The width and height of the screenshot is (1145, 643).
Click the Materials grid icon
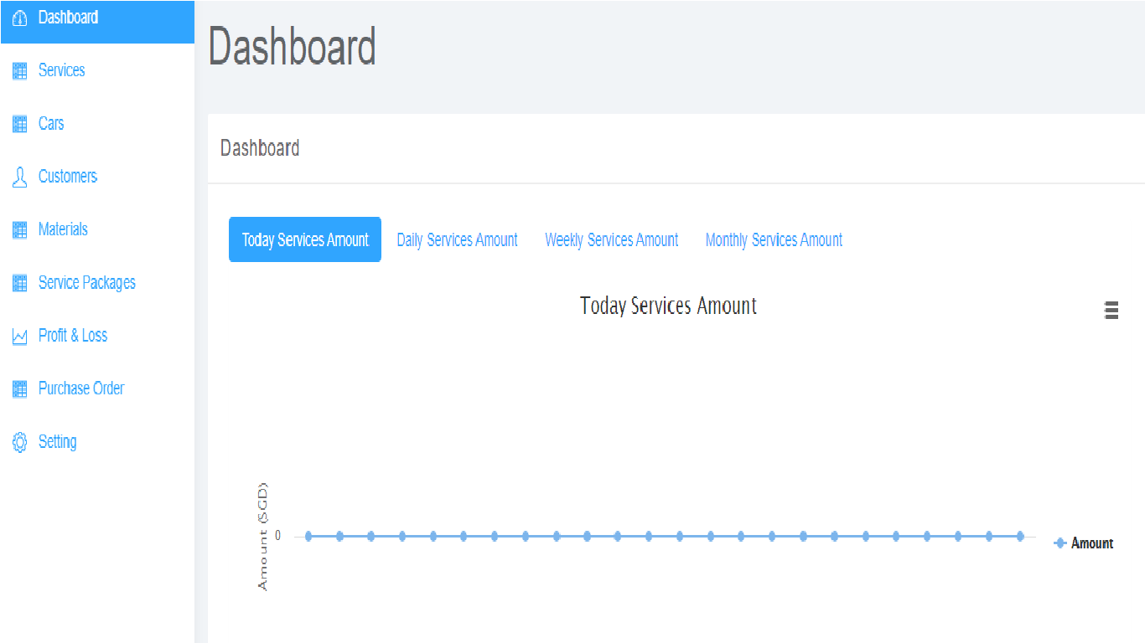click(20, 230)
